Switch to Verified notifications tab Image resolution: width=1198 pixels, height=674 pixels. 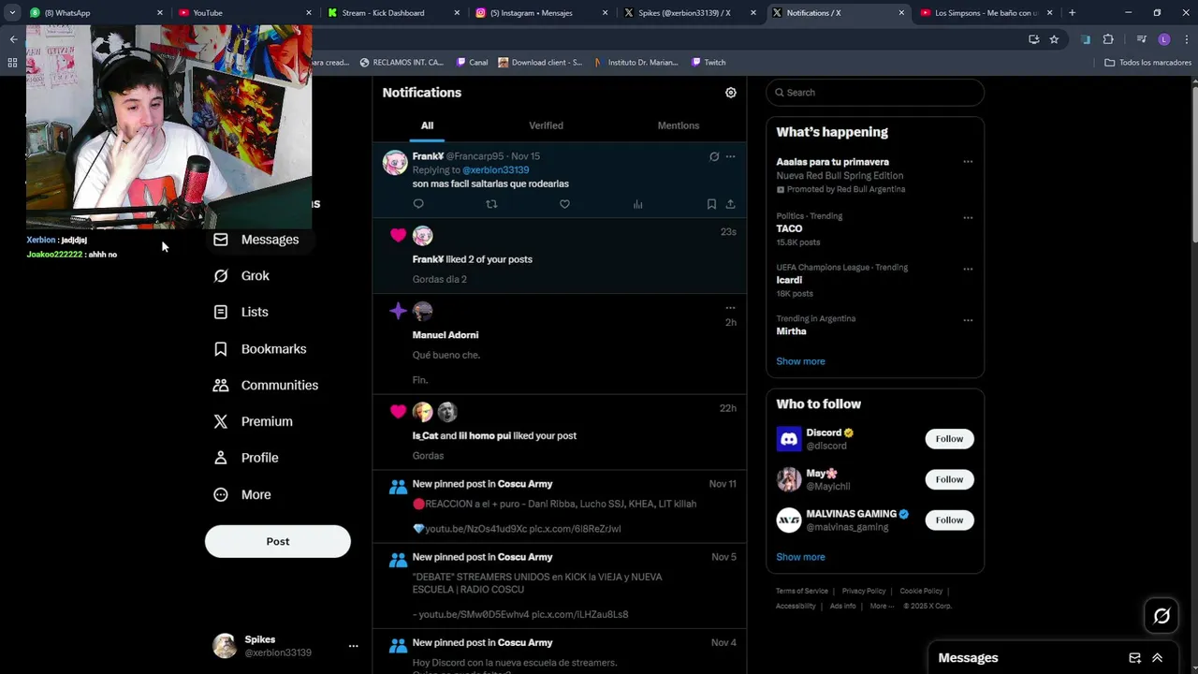pos(546,125)
